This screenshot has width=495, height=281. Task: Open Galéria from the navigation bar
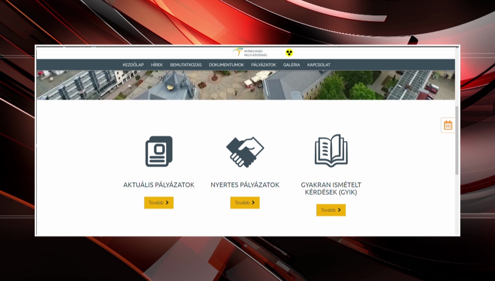[291, 65]
